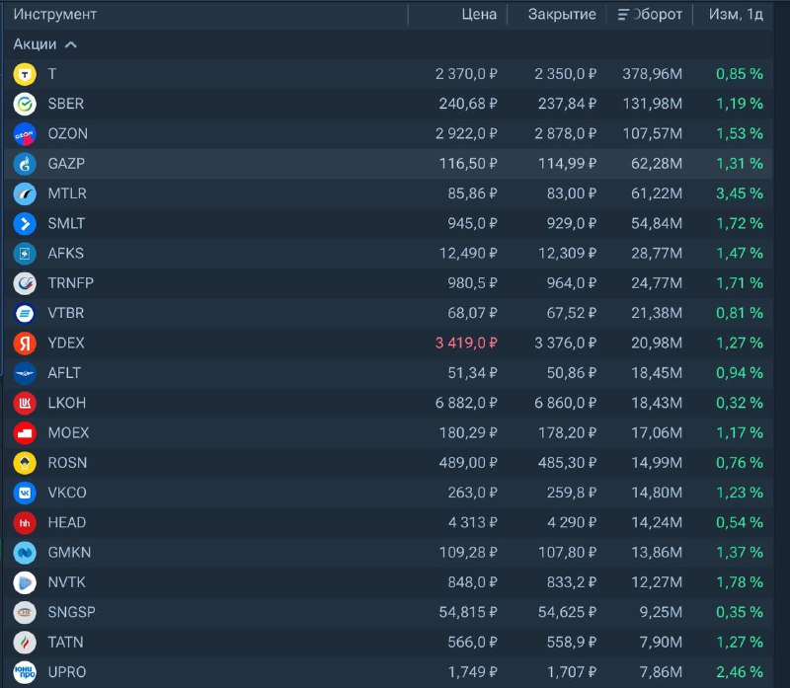Select the YDEX ticker name
790x688 pixels.
pyautogui.click(x=66, y=343)
